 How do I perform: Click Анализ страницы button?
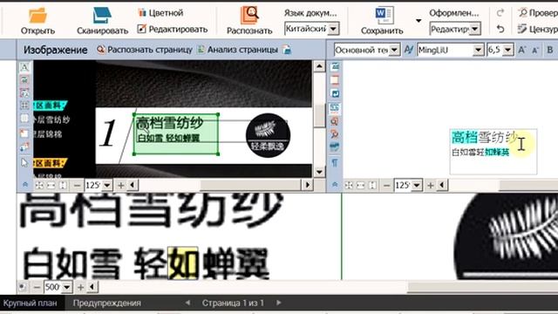238,50
